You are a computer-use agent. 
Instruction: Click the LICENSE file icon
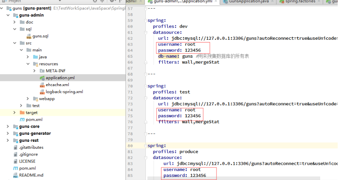pyautogui.click(x=16, y=161)
